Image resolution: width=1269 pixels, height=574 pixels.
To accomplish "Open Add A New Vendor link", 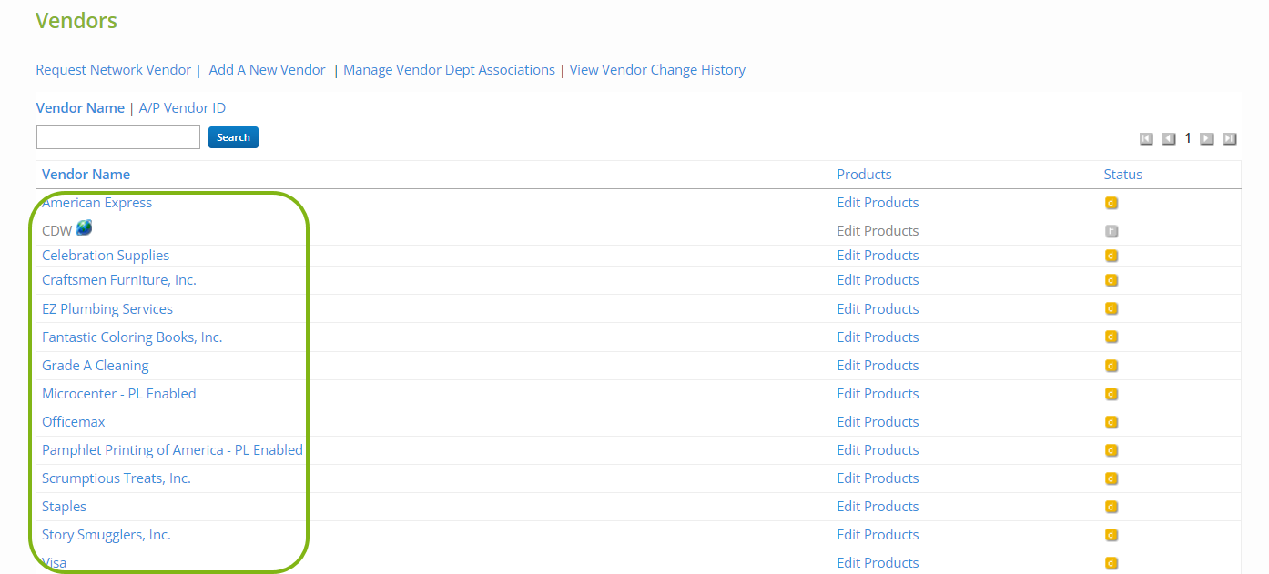I will [x=267, y=70].
